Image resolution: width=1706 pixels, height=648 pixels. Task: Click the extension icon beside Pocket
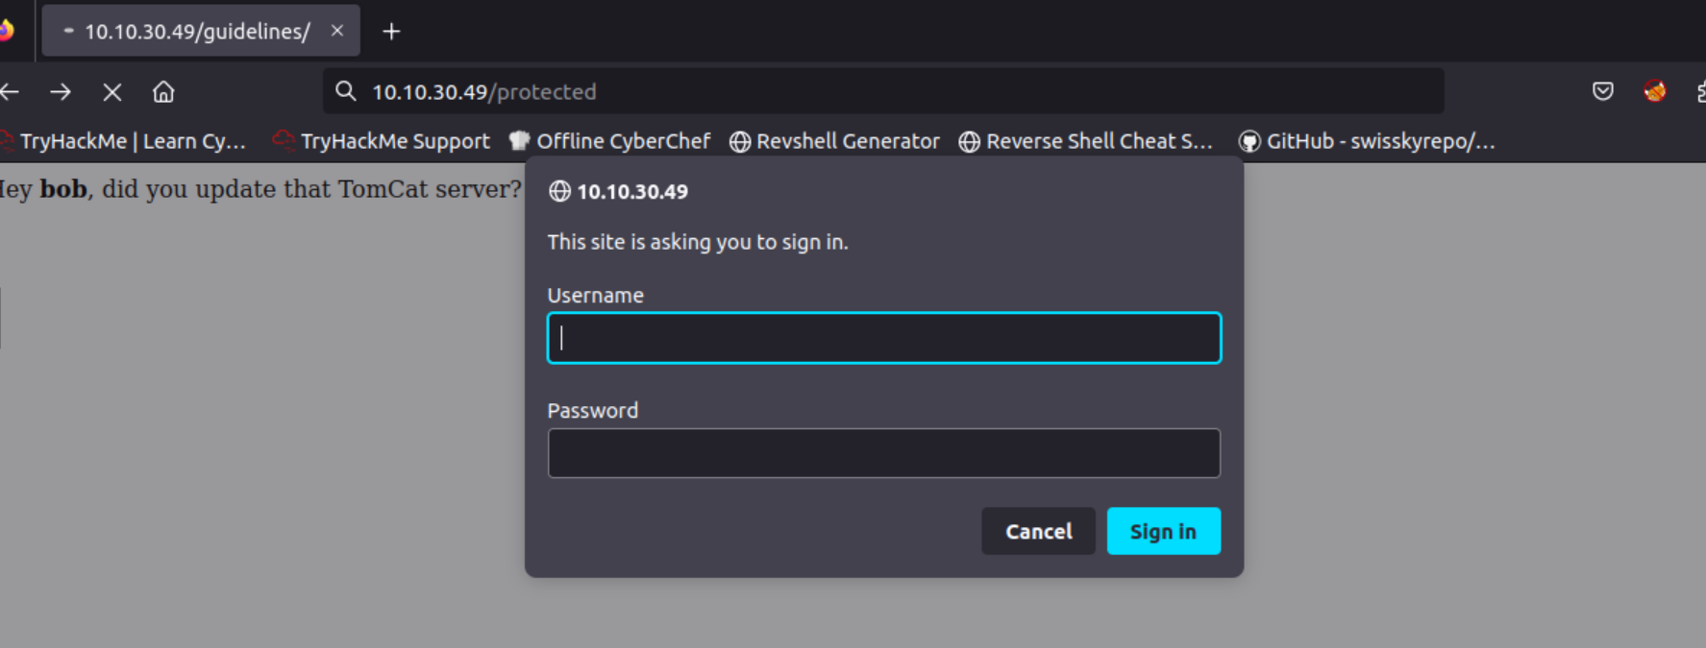(1654, 91)
